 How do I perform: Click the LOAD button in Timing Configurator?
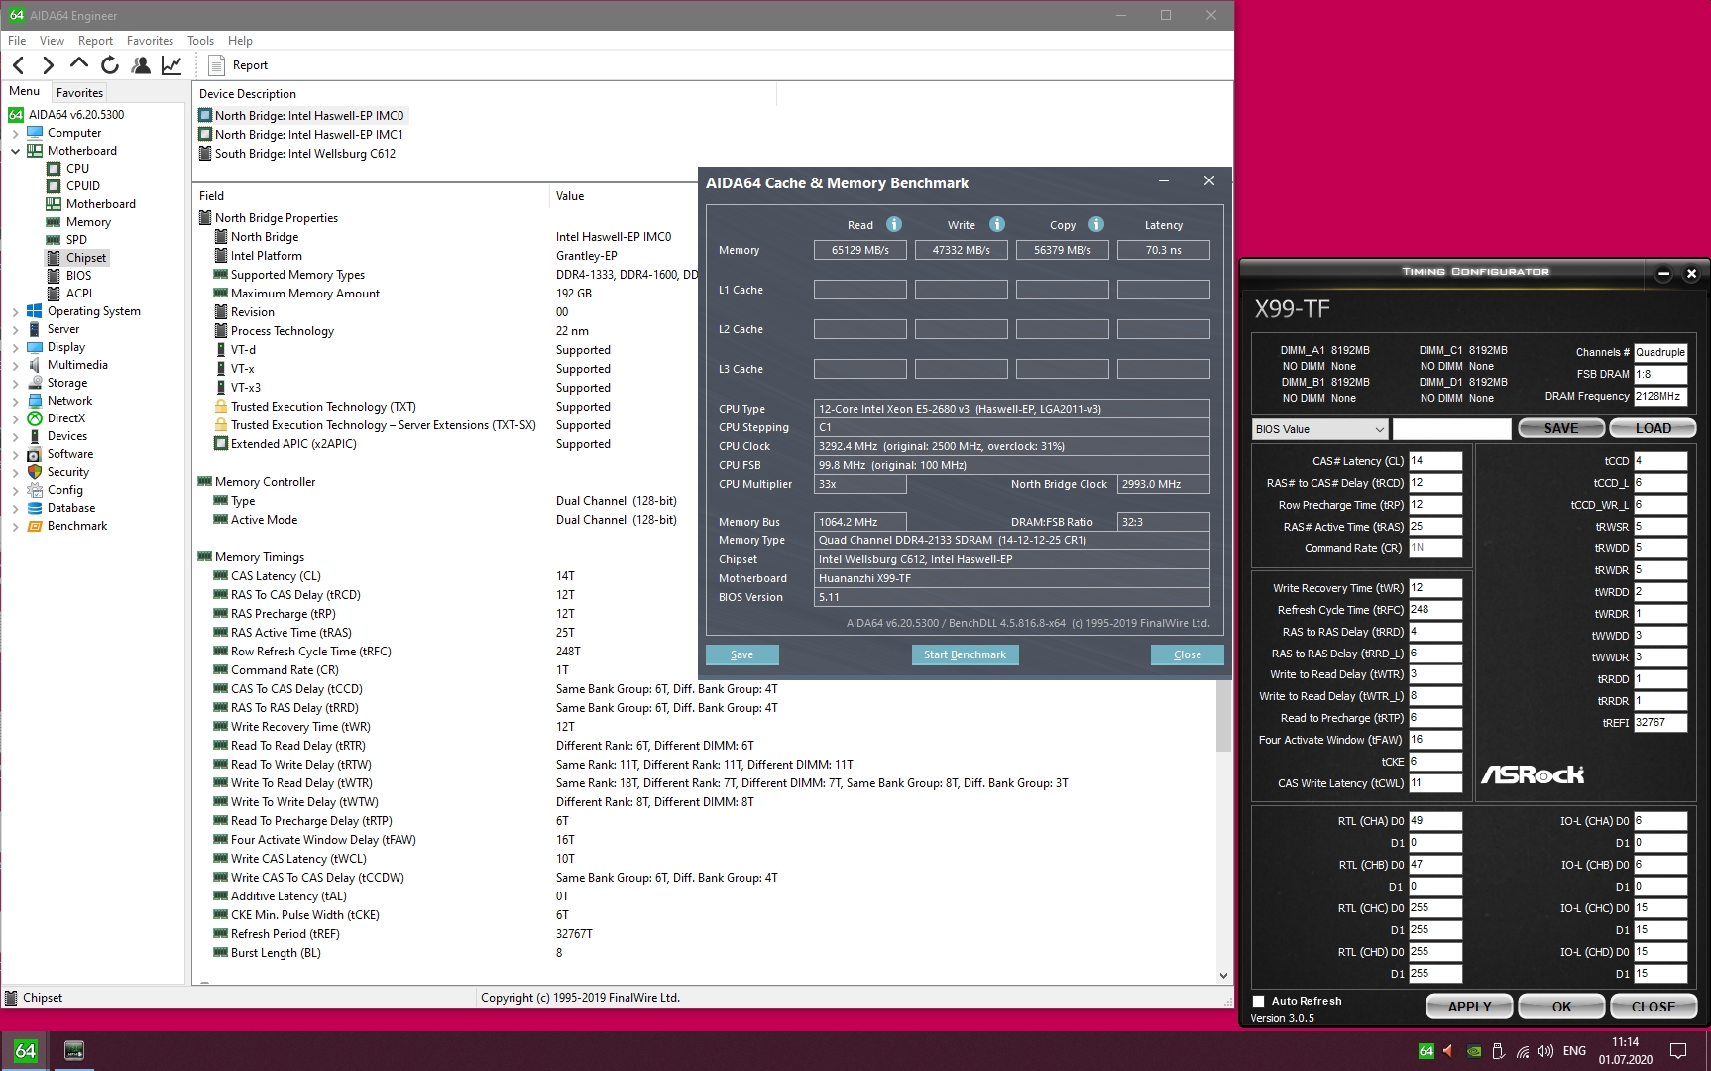(x=1653, y=428)
